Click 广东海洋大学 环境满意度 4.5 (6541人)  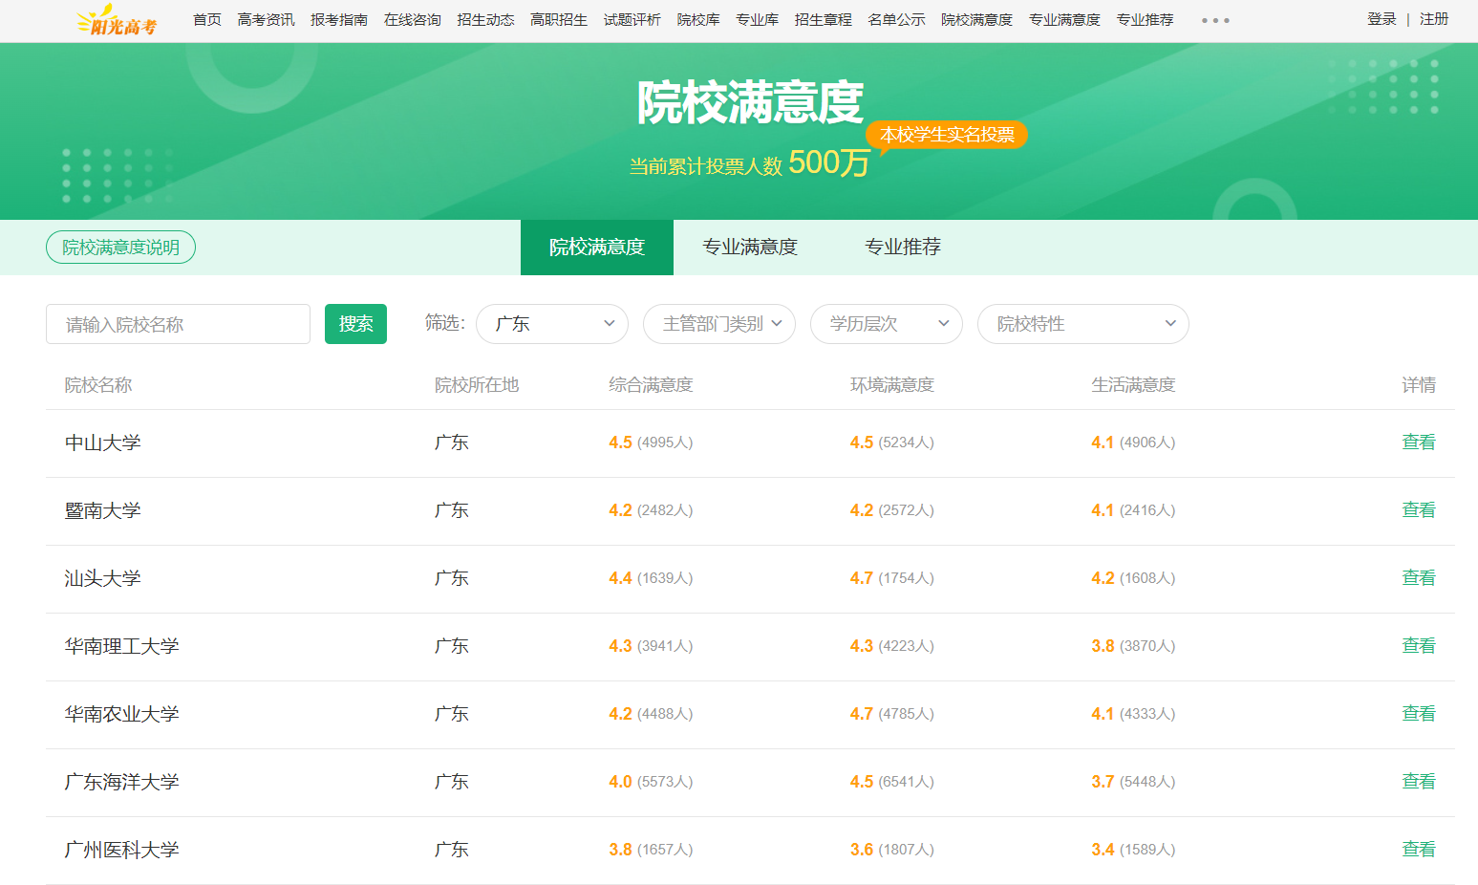(x=892, y=782)
